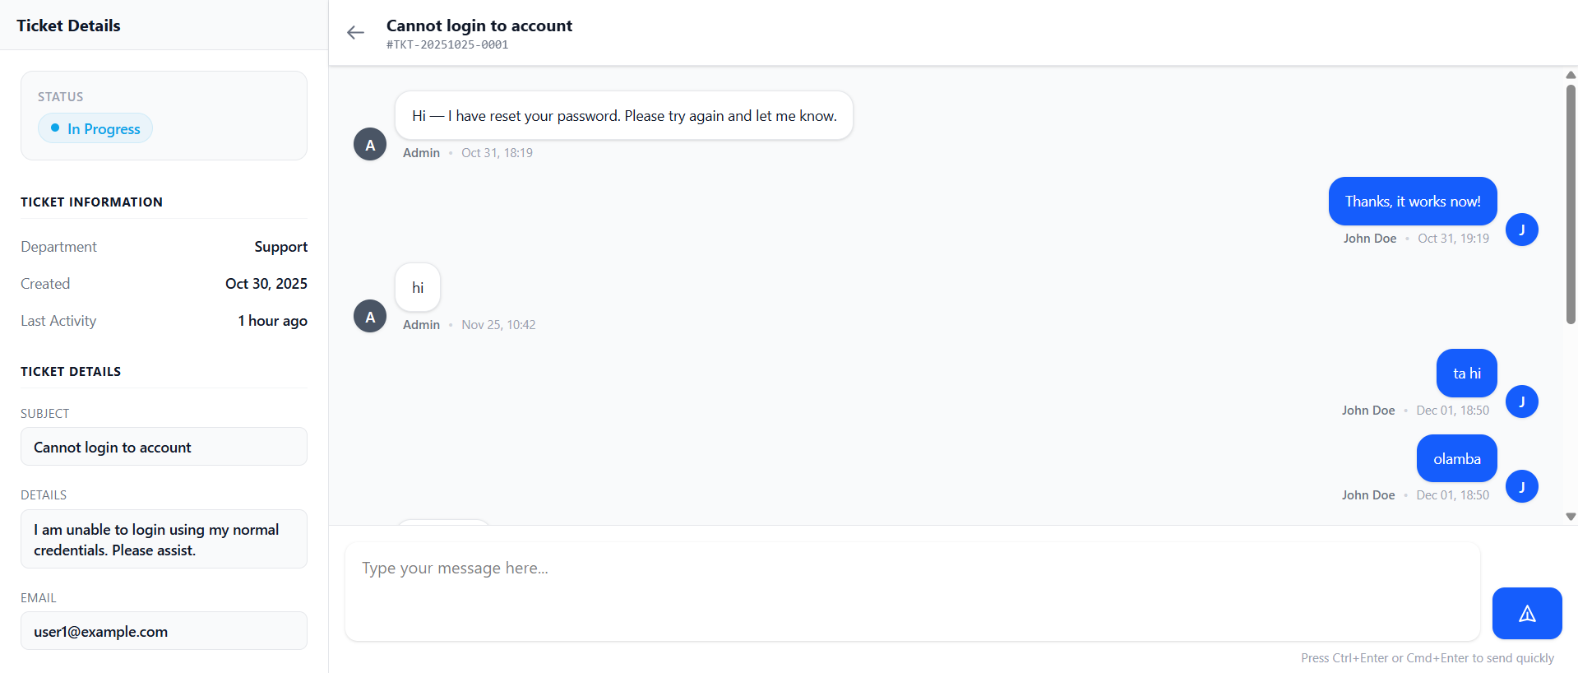This screenshot has height=673, width=1578.
Task: Click John Doe avatar beside "ta hi" message
Action: (x=1521, y=401)
